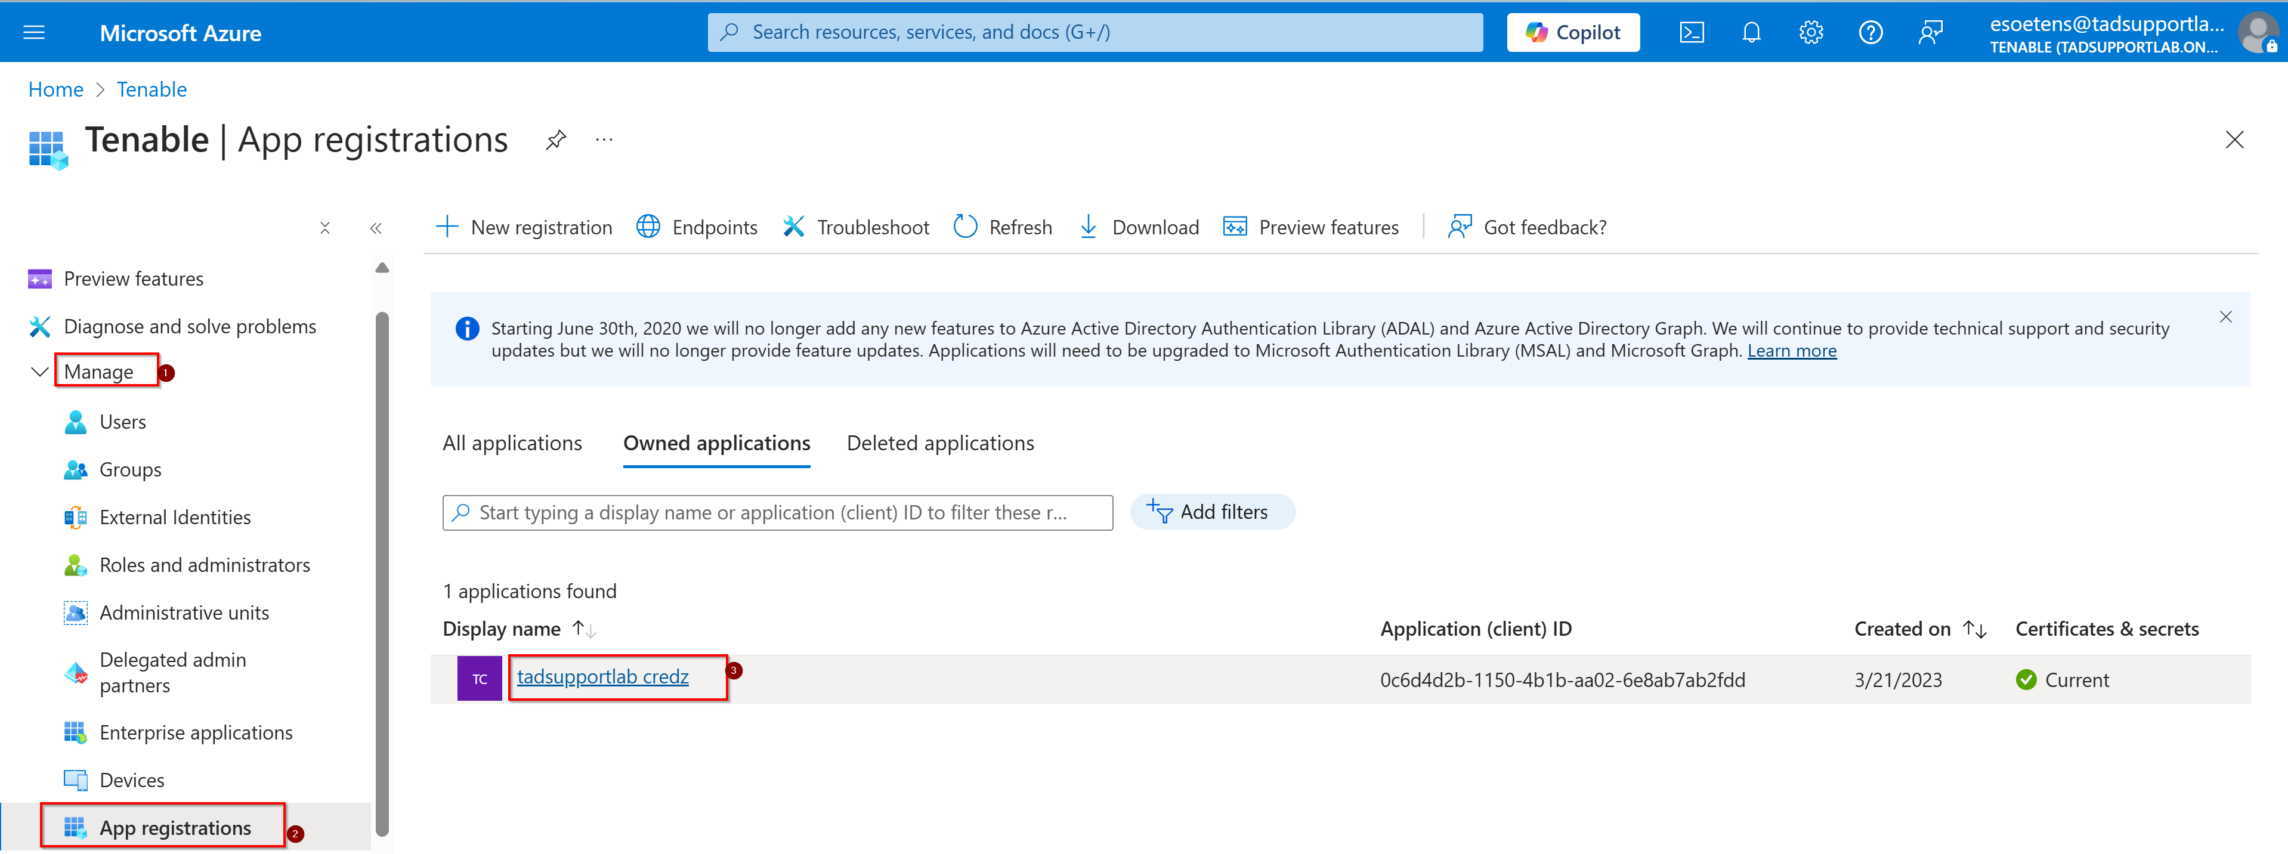Click Microsoft Azure logo text

pos(180,33)
